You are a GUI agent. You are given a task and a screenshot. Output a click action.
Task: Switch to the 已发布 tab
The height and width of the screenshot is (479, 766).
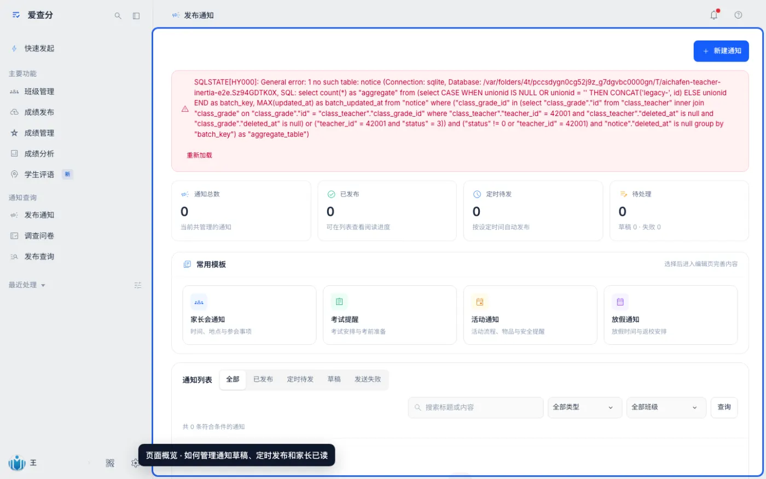pyautogui.click(x=263, y=379)
